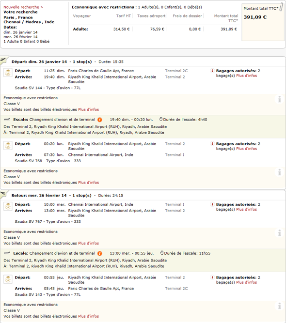Open e-ticket Plus d'infos under SV 143
The width and height of the screenshot is (286, 323).
[x=88, y=316]
